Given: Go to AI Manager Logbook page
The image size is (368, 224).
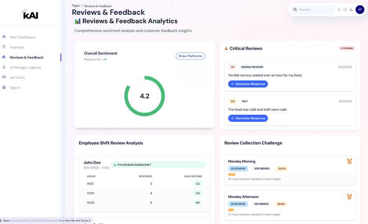Looking at the screenshot, I should [26, 67].
